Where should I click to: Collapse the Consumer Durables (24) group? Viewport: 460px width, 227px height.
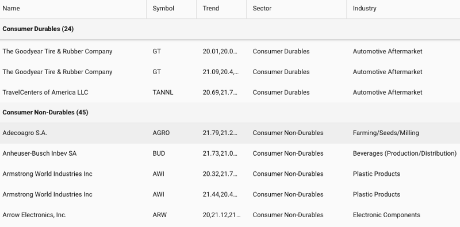tap(38, 29)
